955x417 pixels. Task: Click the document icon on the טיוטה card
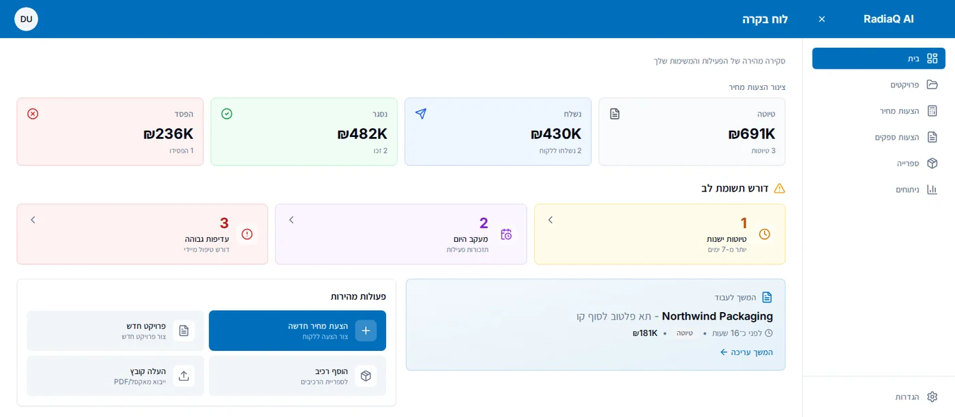click(x=615, y=114)
